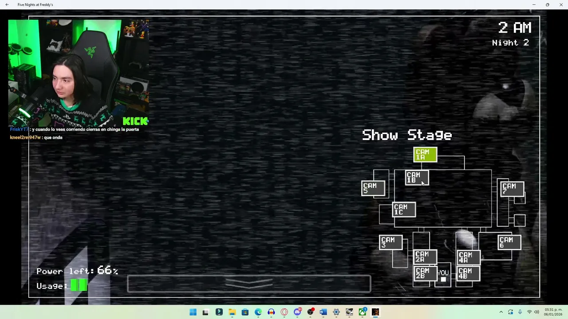The image size is (568, 319).
Task: Open CAM 3 camera feed
Action: coord(390,242)
